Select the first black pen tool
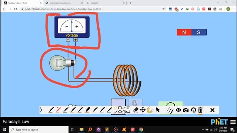Viewport: 237px width, 133px height. pos(51,110)
